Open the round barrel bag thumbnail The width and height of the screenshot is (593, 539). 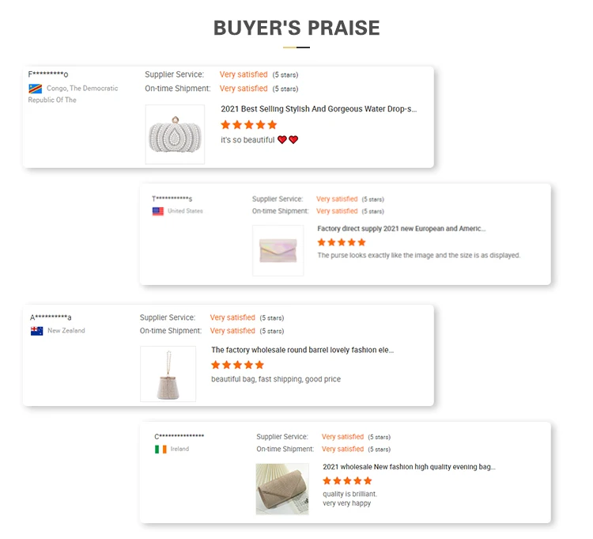(x=168, y=373)
